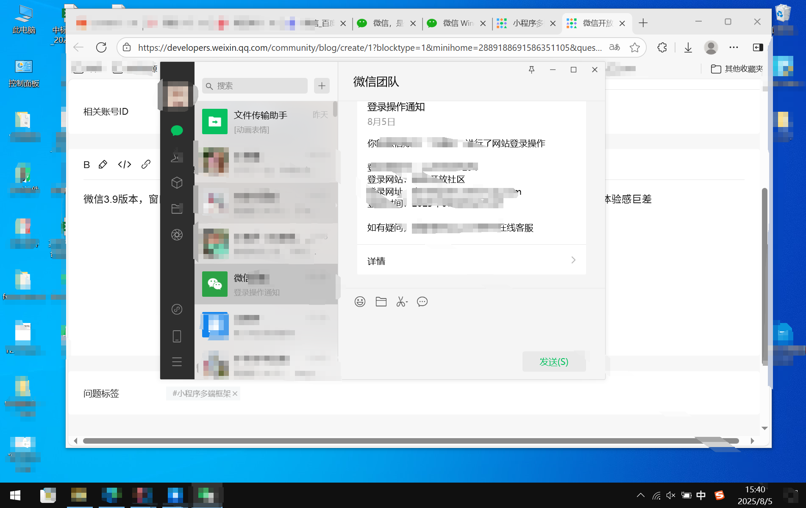Image resolution: width=806 pixels, height=508 pixels.
Task: Open the WeChat chats view icon
Action: coord(177,130)
